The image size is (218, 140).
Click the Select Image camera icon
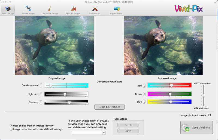(8, 8)
